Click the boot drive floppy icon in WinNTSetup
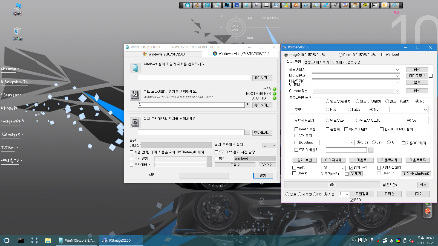Screen dimensions: 438x246 coord(135,95)
